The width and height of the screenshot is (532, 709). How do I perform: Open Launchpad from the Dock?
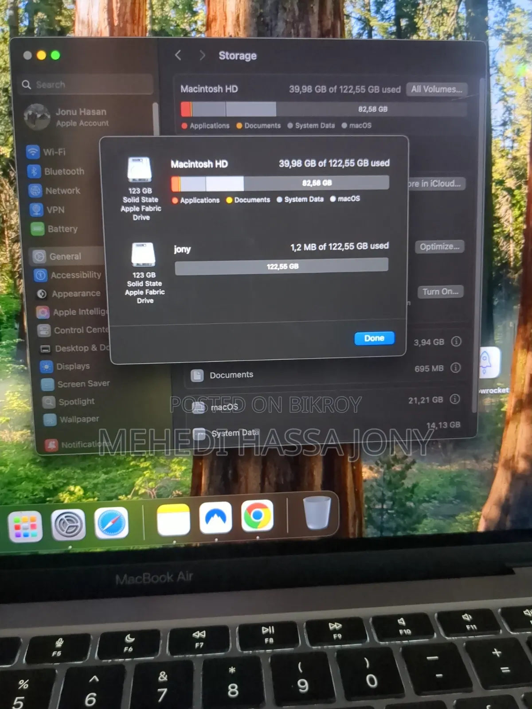tap(25, 526)
